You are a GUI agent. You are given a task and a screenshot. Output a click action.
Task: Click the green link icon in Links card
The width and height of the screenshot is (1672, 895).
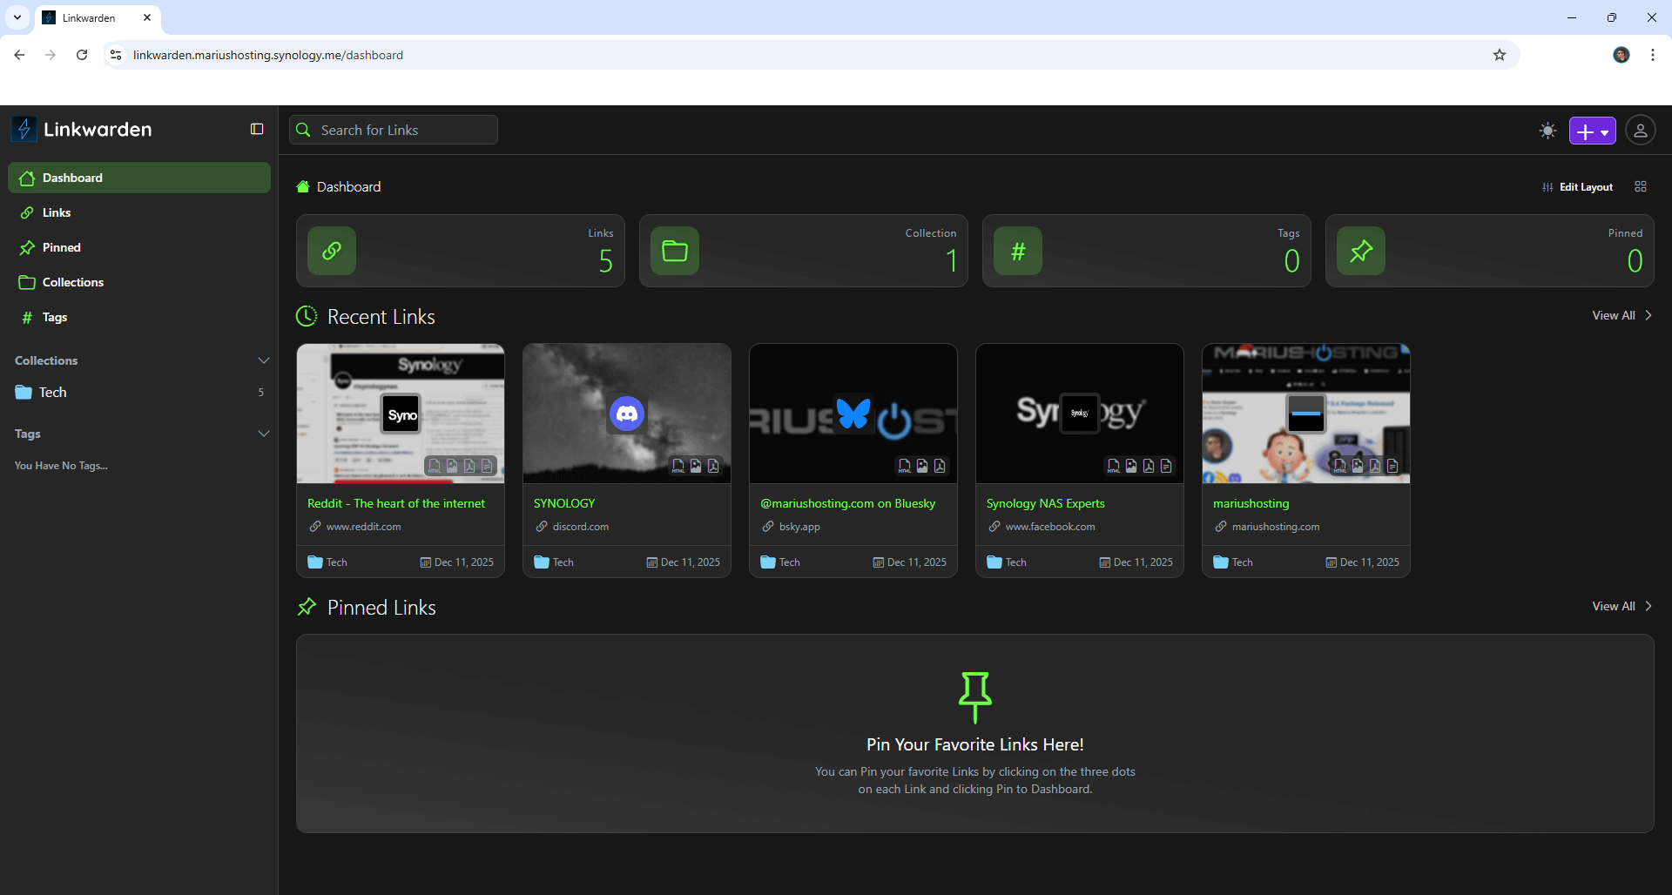click(332, 251)
